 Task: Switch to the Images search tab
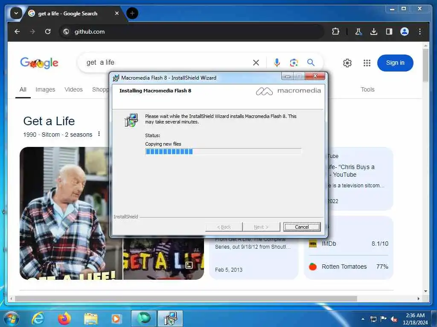(45, 89)
